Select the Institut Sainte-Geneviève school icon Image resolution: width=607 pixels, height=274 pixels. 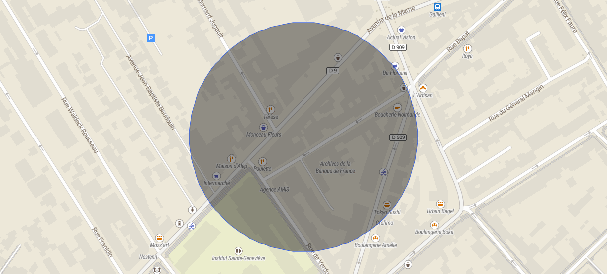238,251
